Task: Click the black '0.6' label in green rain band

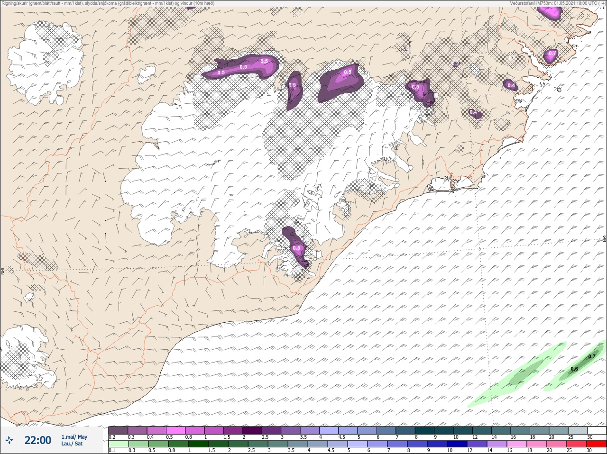Action: (x=574, y=369)
